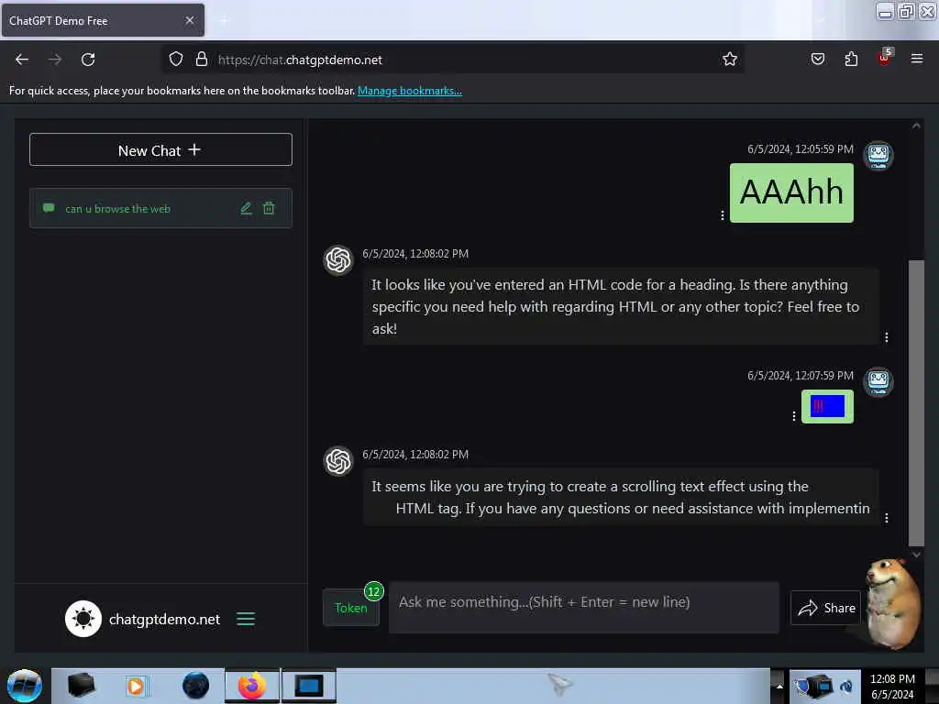Open a new browser tab
Screen dimensions: 939x704
point(225,21)
